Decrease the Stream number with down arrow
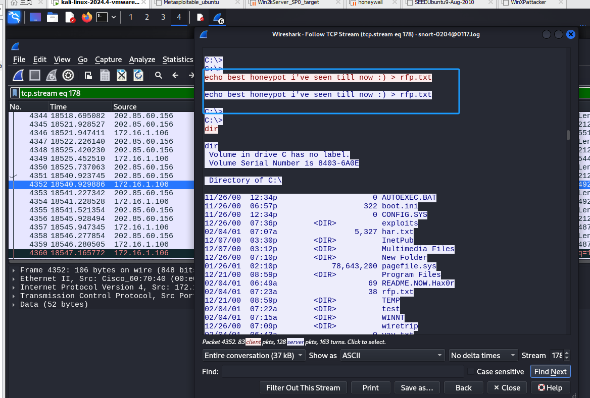Image resolution: width=590 pixels, height=398 pixels. [567, 358]
